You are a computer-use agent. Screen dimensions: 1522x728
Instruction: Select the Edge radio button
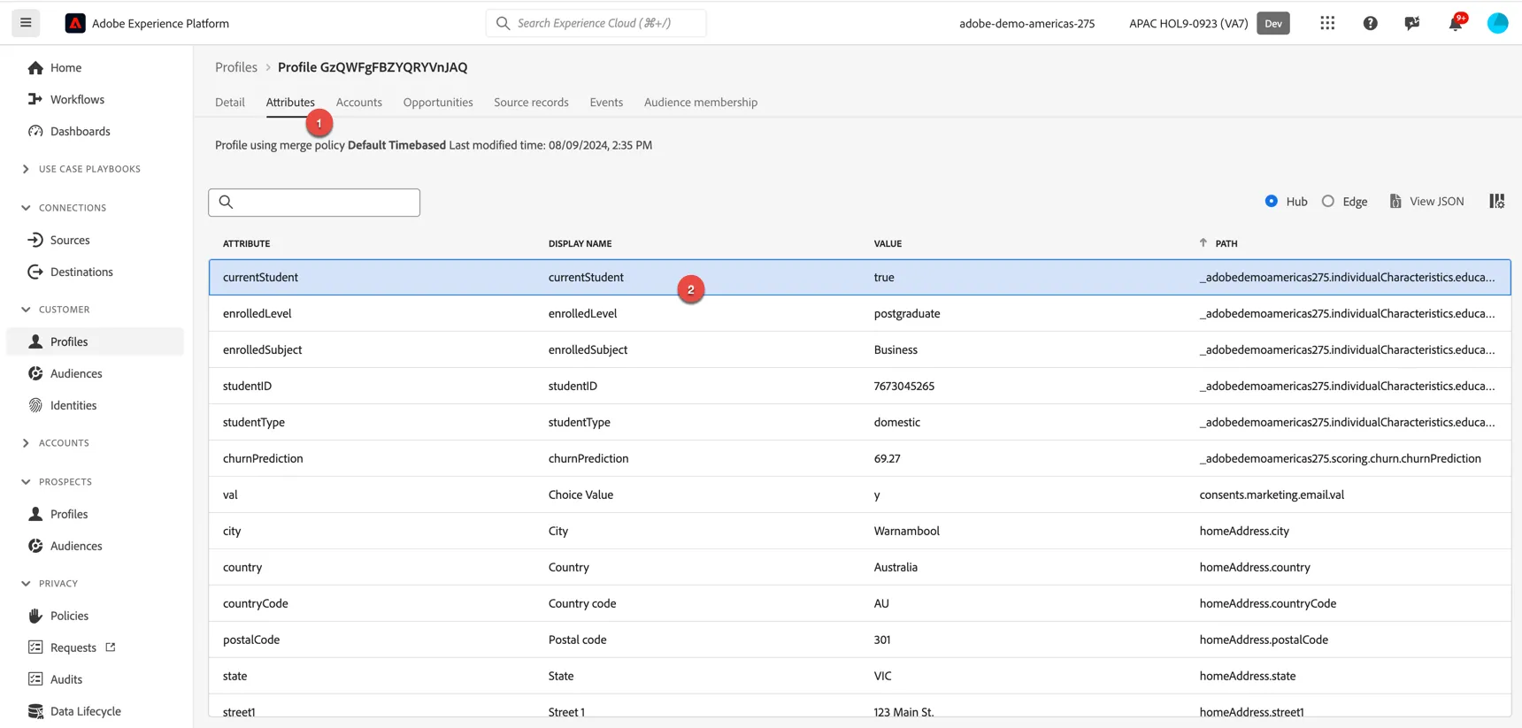point(1328,202)
